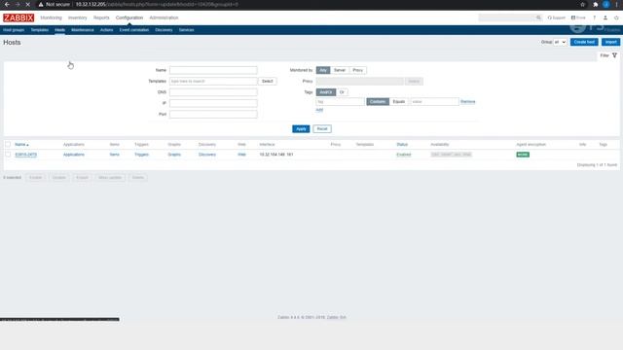
Task: Open browser three-dot menu
Action: tap(616, 4)
